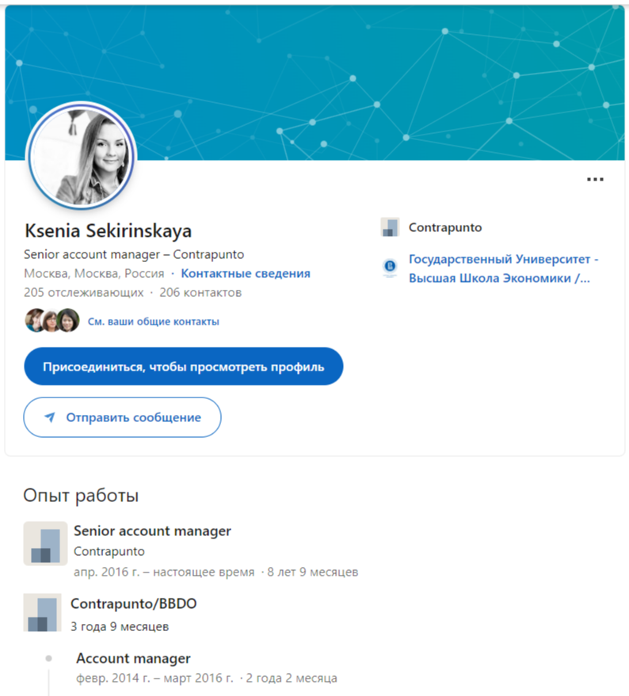The image size is (629, 696).
Task: Open Государственный Университет - Высшая Школа Экономики link
Action: pyautogui.click(x=503, y=268)
